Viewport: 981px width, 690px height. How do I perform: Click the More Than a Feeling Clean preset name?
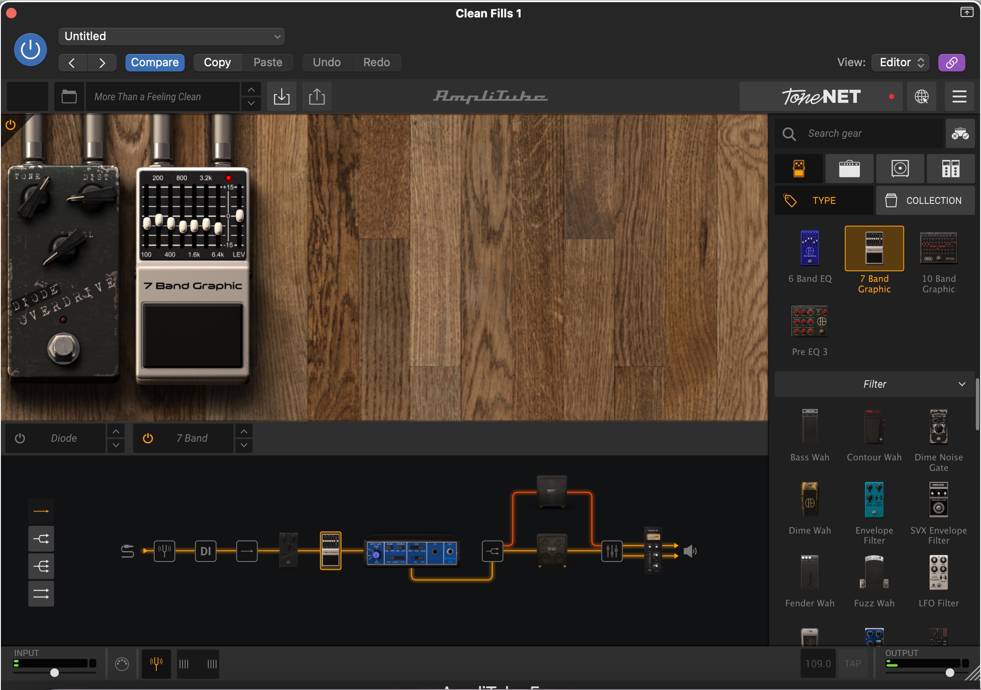tap(162, 96)
